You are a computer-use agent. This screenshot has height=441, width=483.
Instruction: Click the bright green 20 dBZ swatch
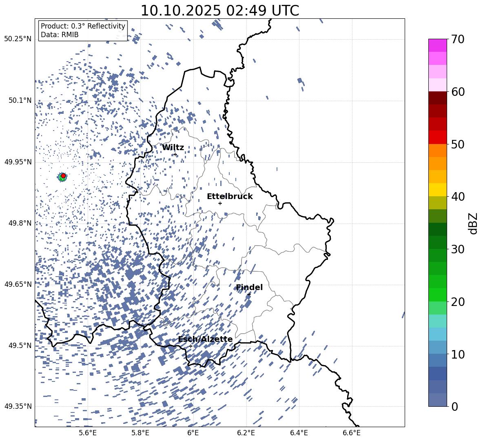437,295
